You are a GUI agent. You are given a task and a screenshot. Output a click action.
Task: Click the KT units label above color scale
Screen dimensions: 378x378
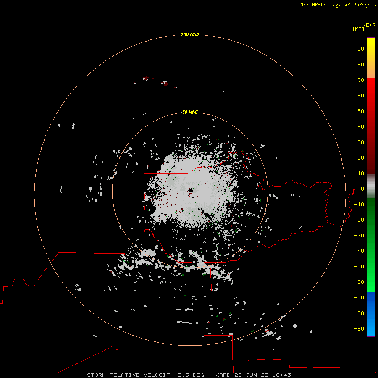pyautogui.click(x=359, y=29)
